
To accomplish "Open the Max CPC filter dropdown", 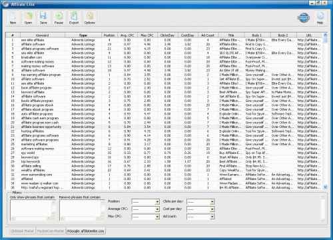I will pyautogui.click(x=157, y=217).
